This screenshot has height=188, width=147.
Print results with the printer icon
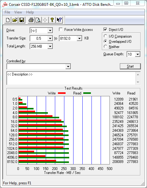(x=31, y=20)
